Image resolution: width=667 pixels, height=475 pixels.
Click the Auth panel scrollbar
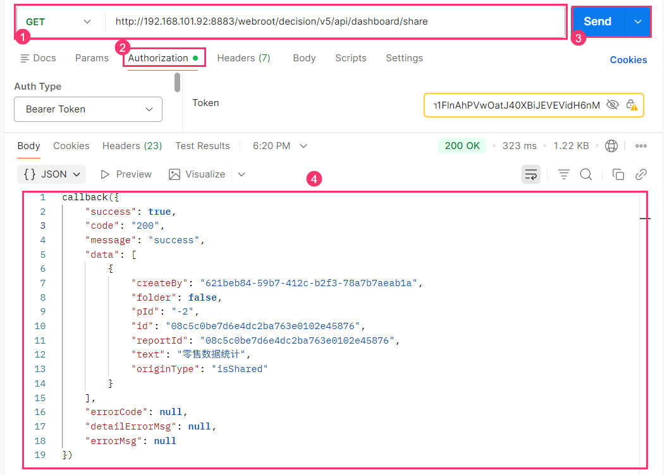click(178, 82)
